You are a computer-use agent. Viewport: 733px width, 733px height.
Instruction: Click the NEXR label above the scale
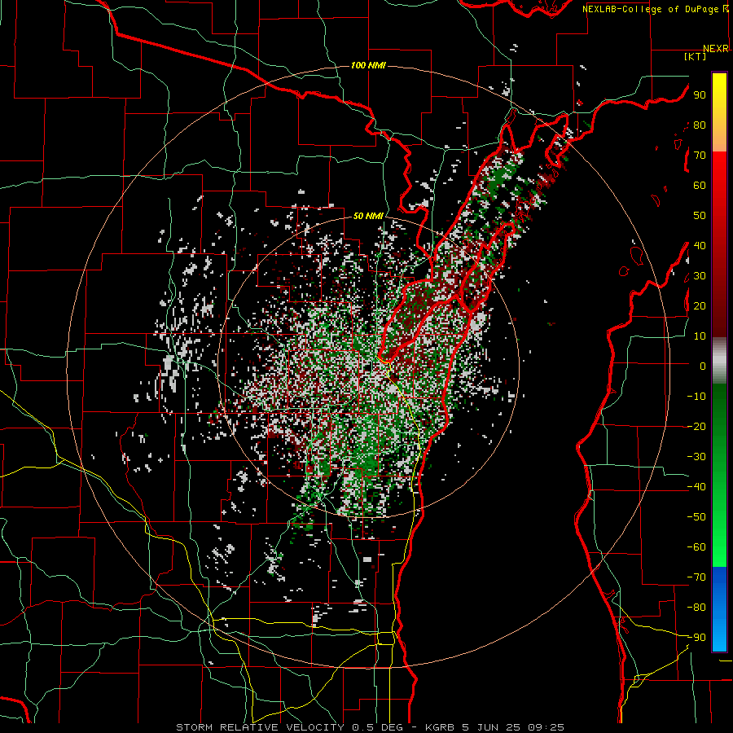pos(716,49)
